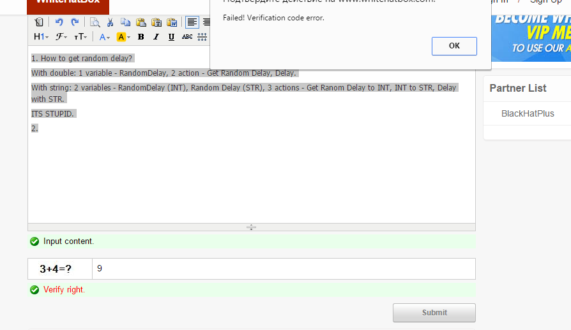Click the Source code document icon
The width and height of the screenshot is (571, 330).
40,22
